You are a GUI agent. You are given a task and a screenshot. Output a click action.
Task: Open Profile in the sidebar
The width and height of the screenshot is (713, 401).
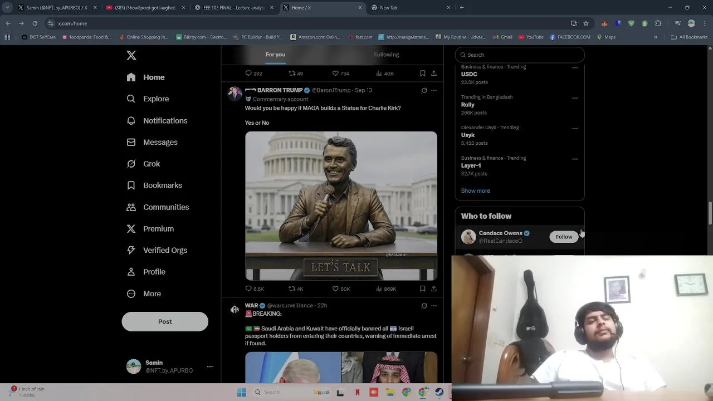(146, 272)
